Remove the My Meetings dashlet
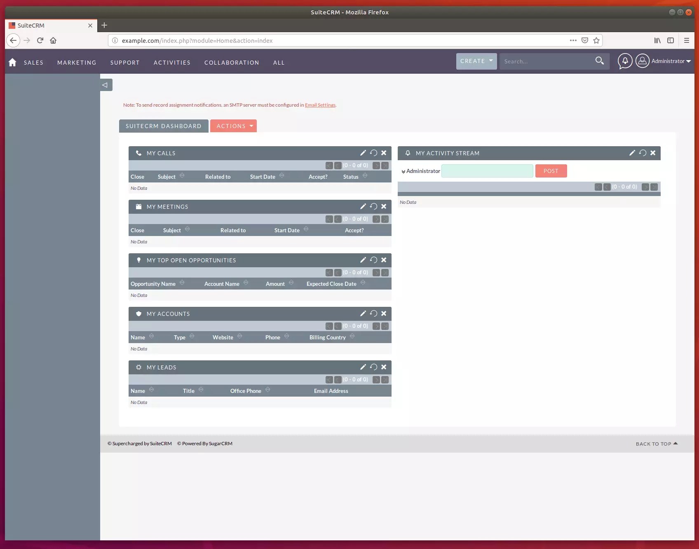 (384, 206)
